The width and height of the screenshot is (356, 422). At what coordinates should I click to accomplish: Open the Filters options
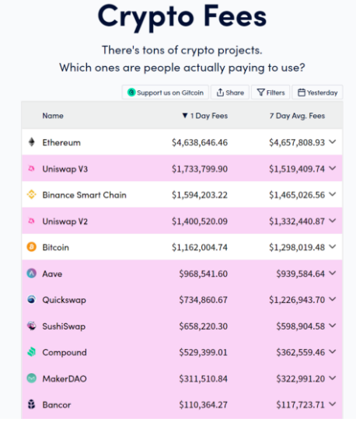pyautogui.click(x=270, y=92)
